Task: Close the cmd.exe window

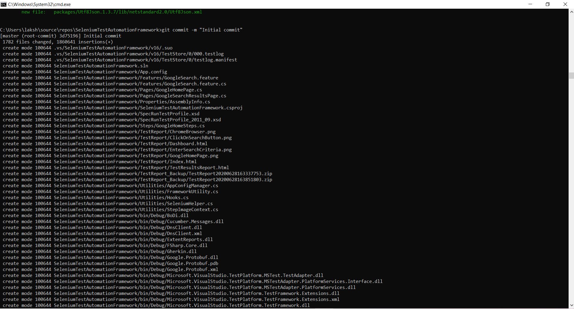Action: [565, 4]
